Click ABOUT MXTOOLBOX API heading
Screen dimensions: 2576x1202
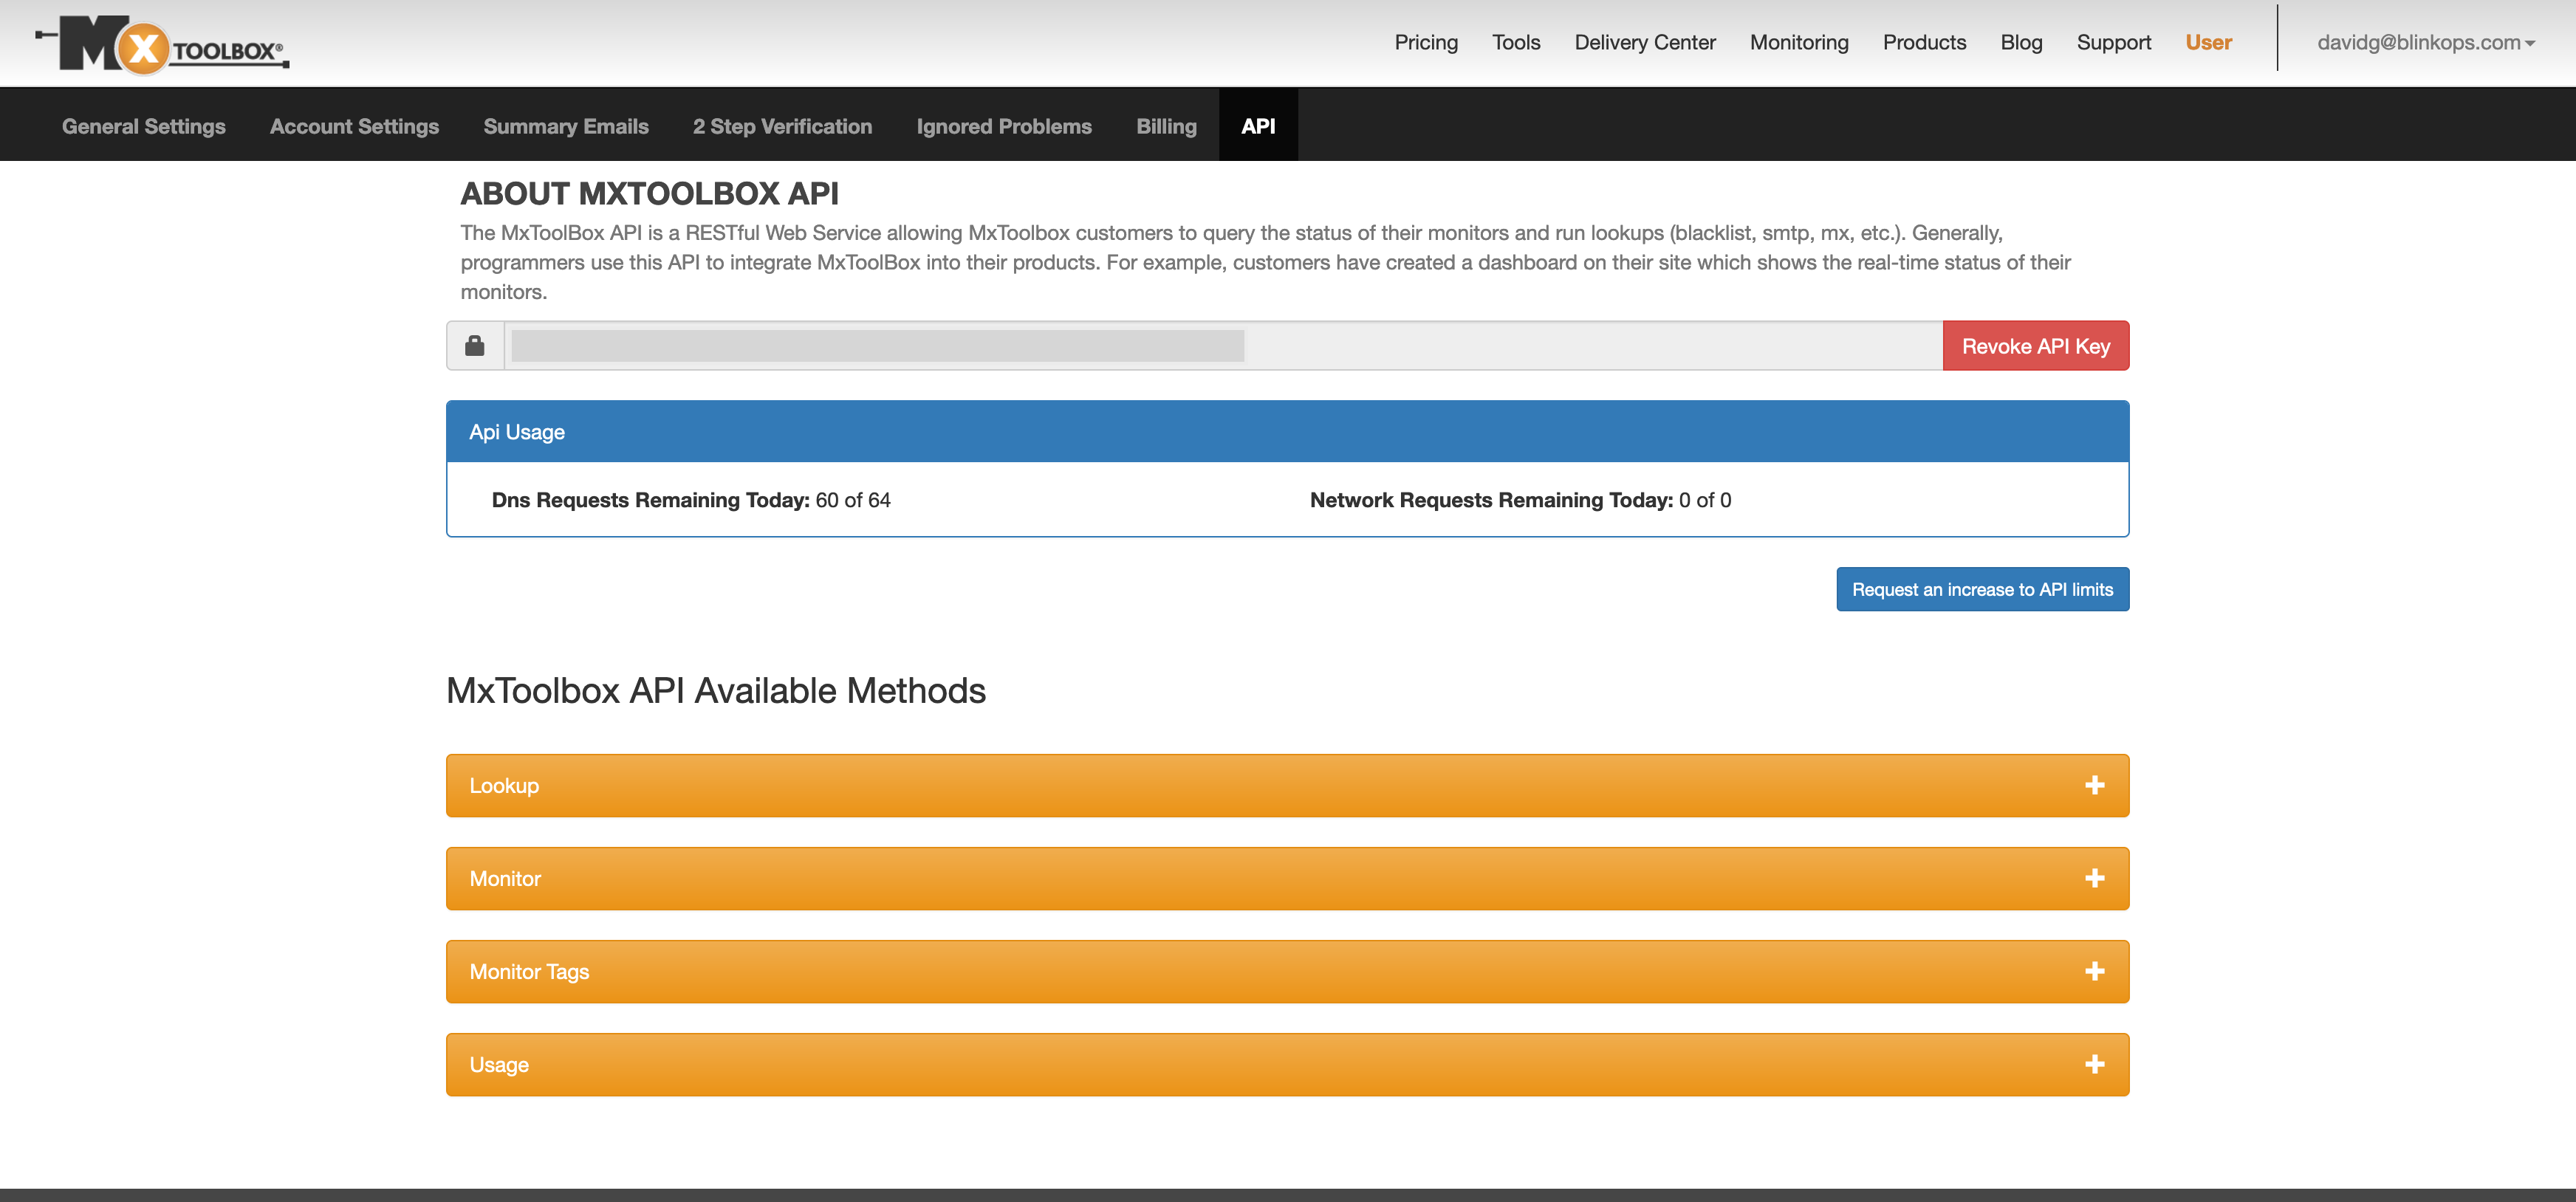[x=649, y=193]
